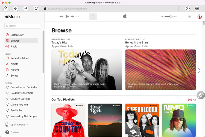Image resolution: width=205 pixels, height=137 pixels.
Task: Open conversion history clock icon
Action: (188, 8)
